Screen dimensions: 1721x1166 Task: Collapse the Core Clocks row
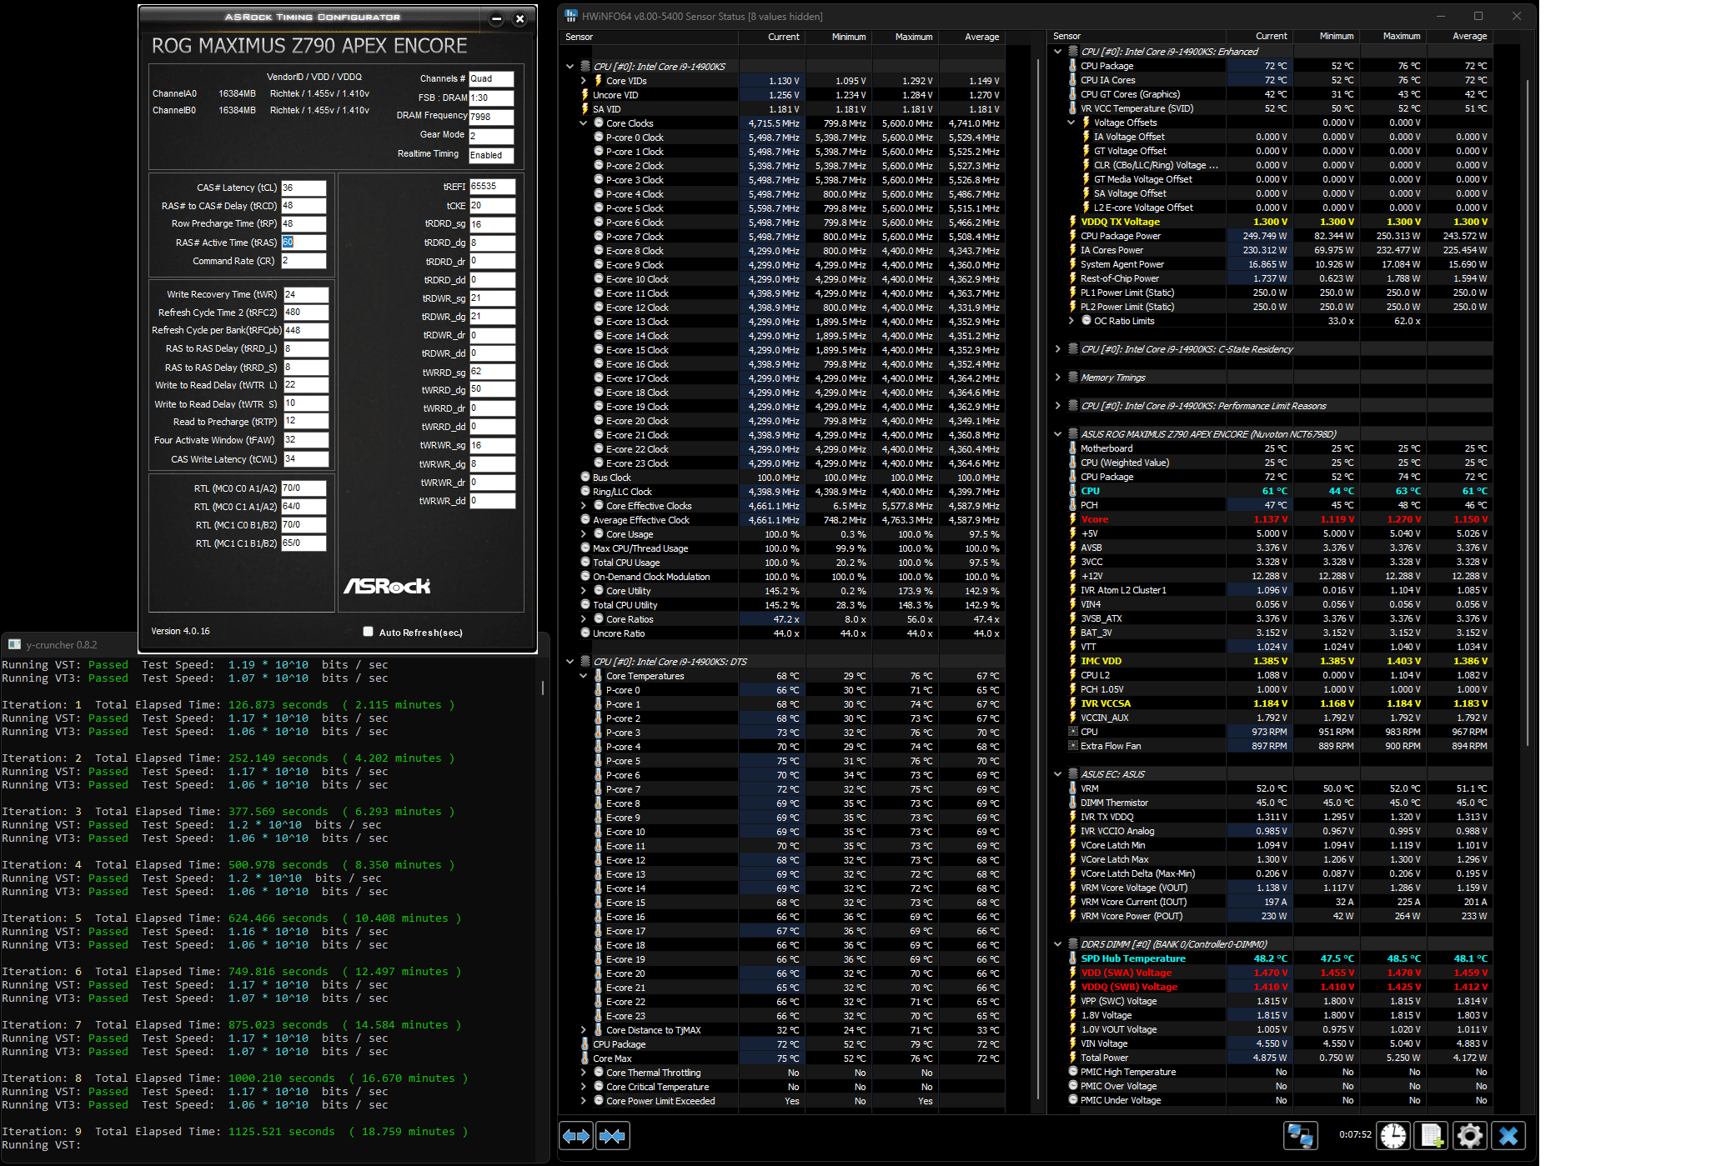pyautogui.click(x=584, y=123)
